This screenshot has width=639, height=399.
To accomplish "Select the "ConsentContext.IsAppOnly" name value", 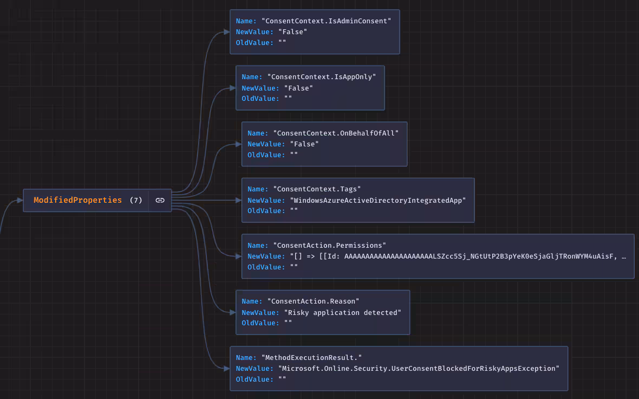I will (x=322, y=77).
